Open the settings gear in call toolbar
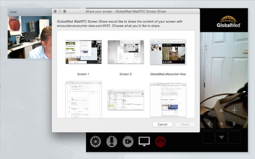255x159 pixels. pyautogui.click(x=96, y=142)
